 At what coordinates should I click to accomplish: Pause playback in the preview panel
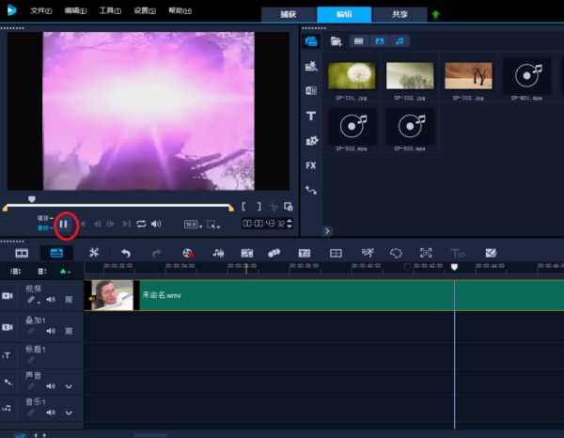pyautogui.click(x=64, y=224)
